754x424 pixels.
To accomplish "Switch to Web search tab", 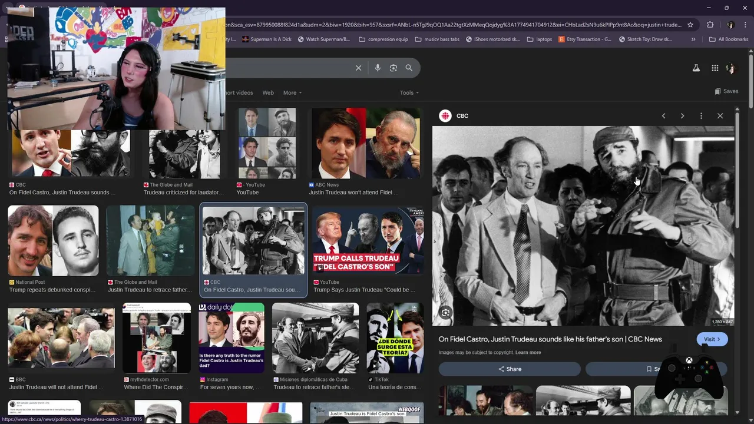I will [268, 92].
